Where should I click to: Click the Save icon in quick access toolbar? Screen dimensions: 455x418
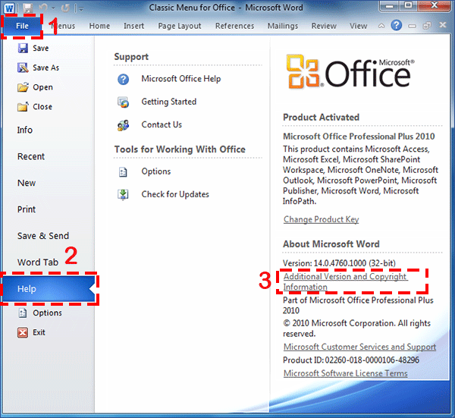click(28, 8)
